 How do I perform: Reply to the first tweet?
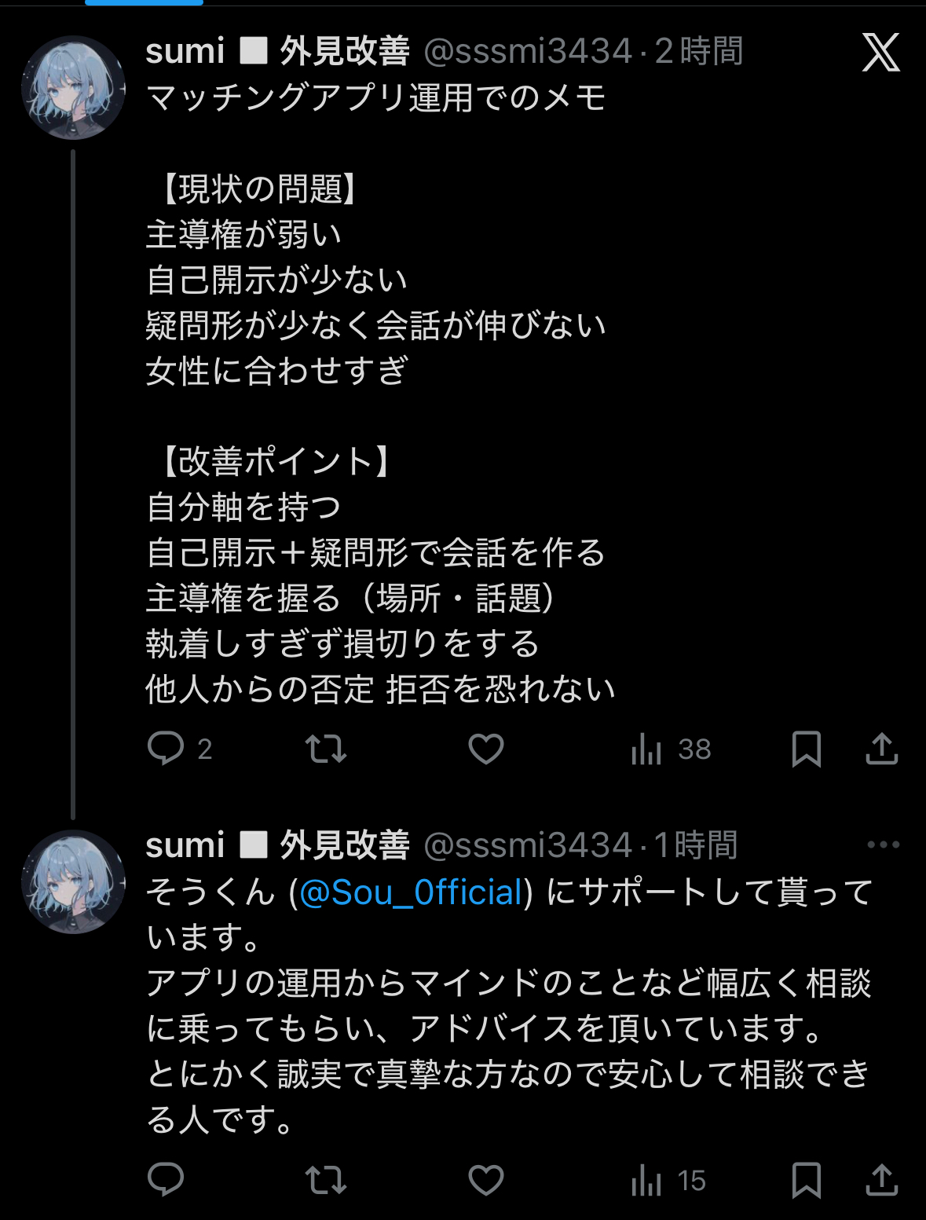point(166,749)
